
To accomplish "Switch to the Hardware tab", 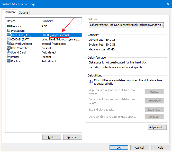I will [x=10, y=12].
